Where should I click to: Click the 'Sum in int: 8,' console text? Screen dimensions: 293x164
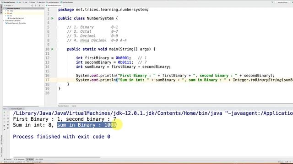pyautogui.click(x=33, y=125)
